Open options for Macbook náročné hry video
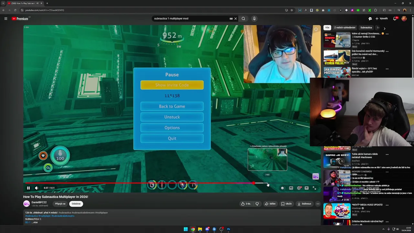Image resolution: width=414 pixels, height=233 pixels. [387, 222]
